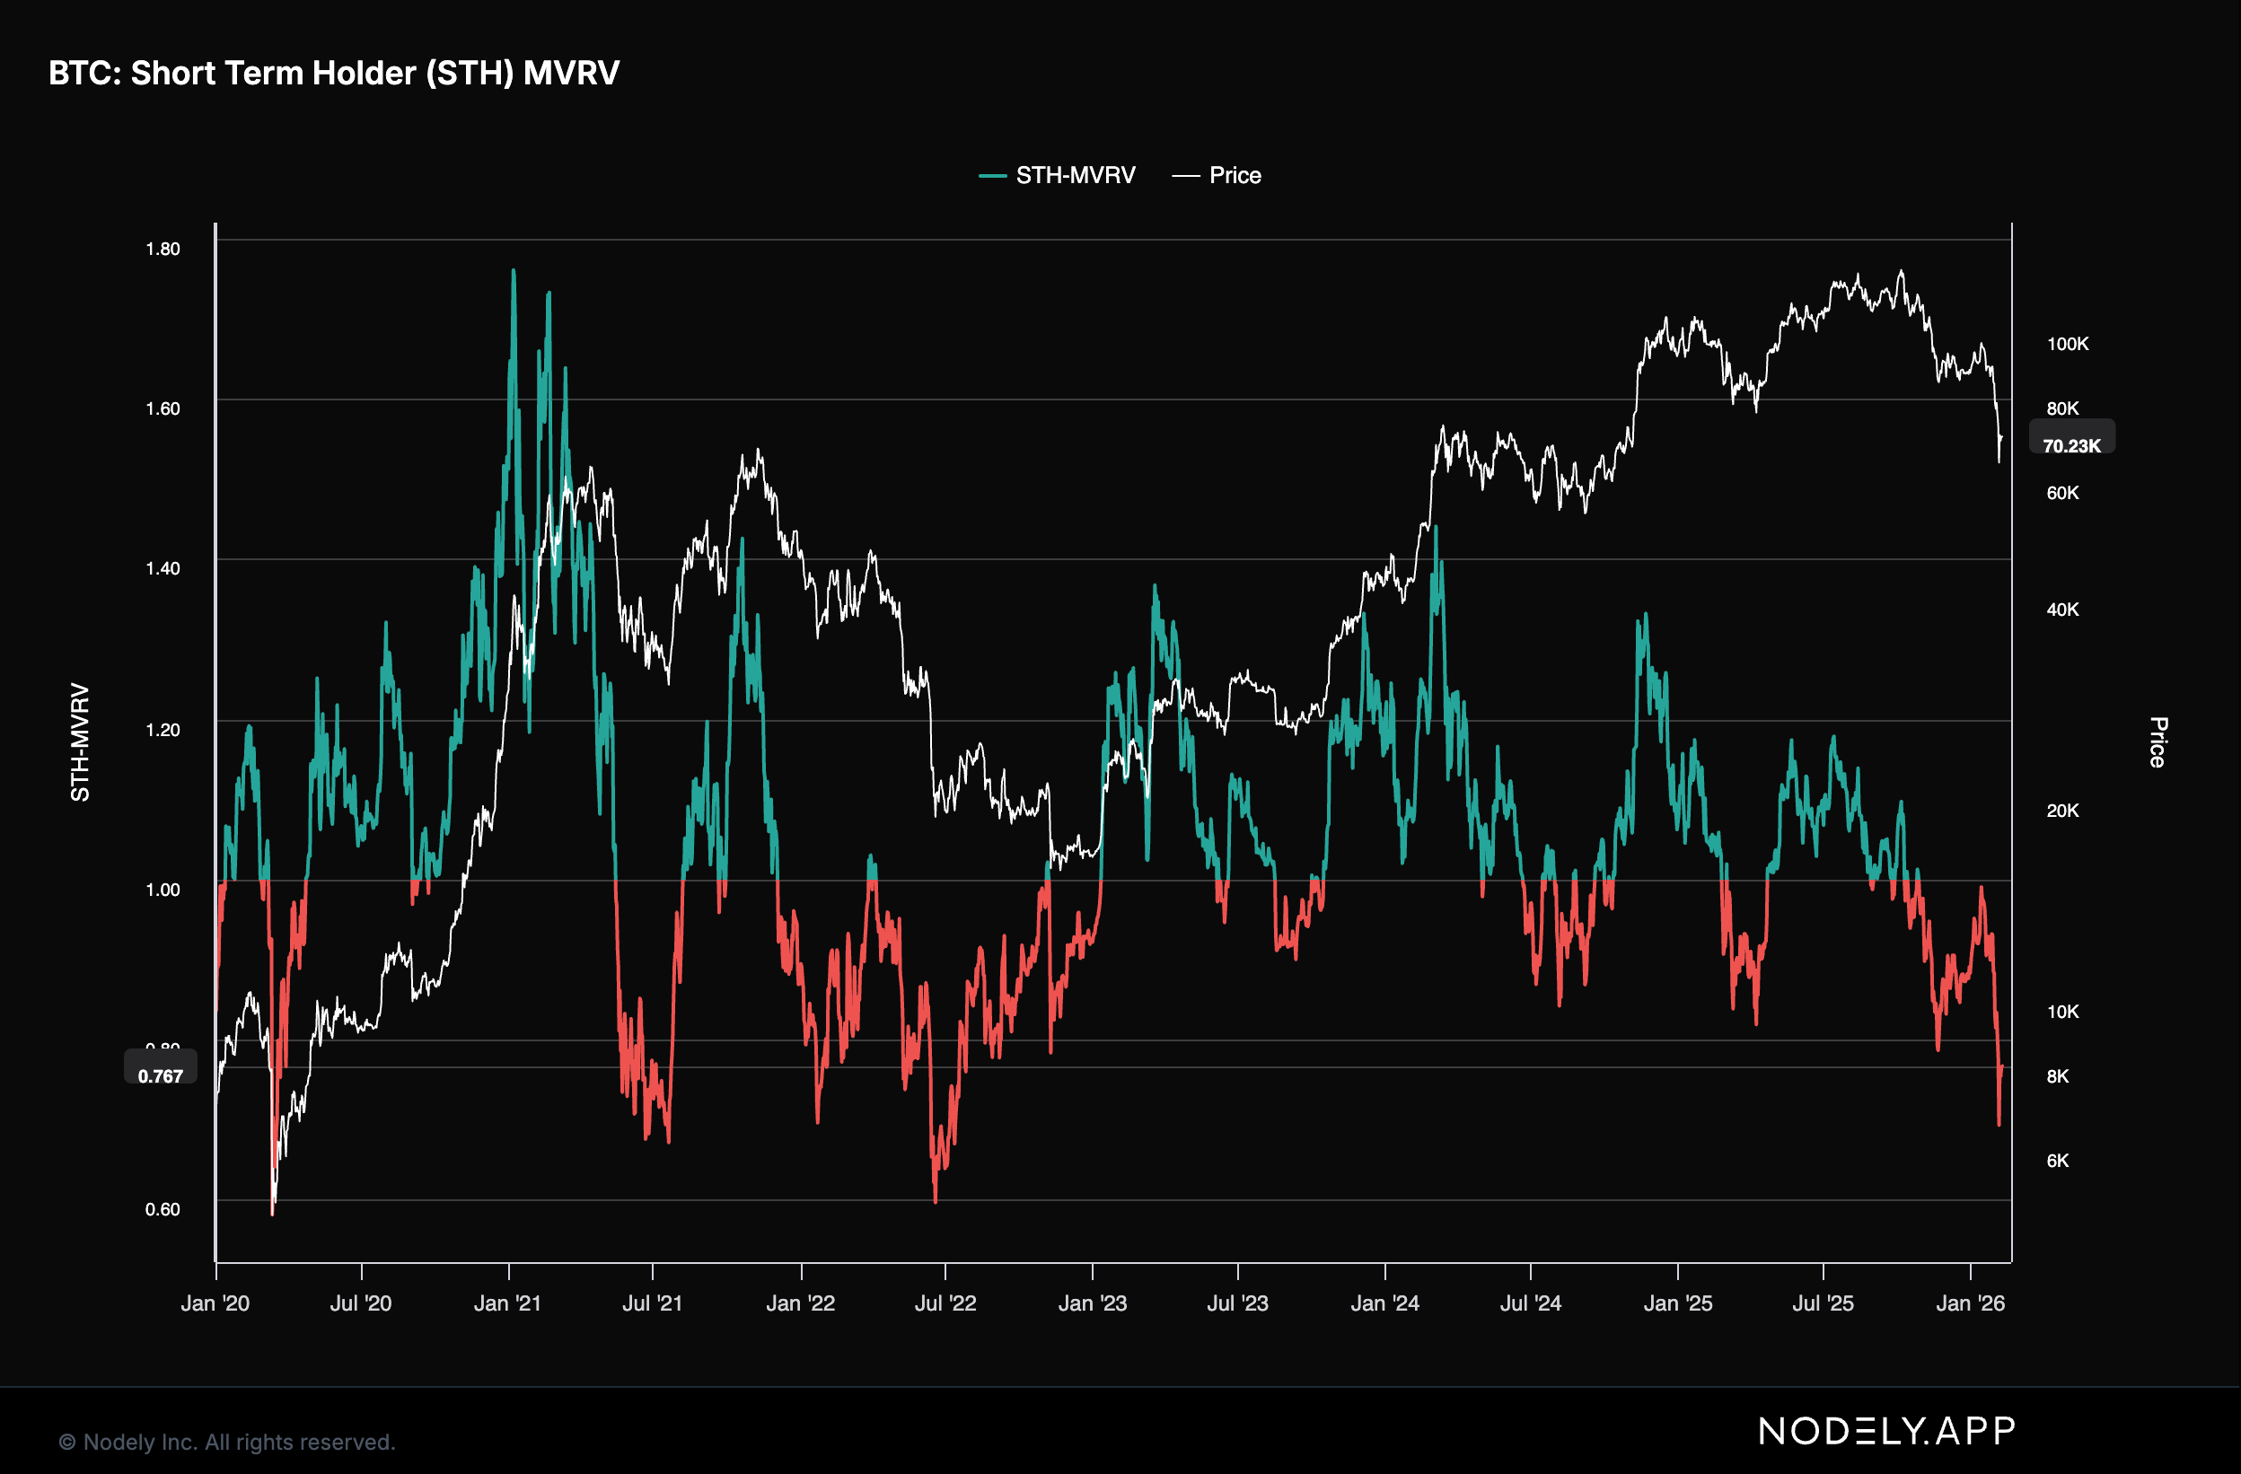Click the 1.80 left axis label
The height and width of the screenshot is (1474, 2241).
point(162,249)
